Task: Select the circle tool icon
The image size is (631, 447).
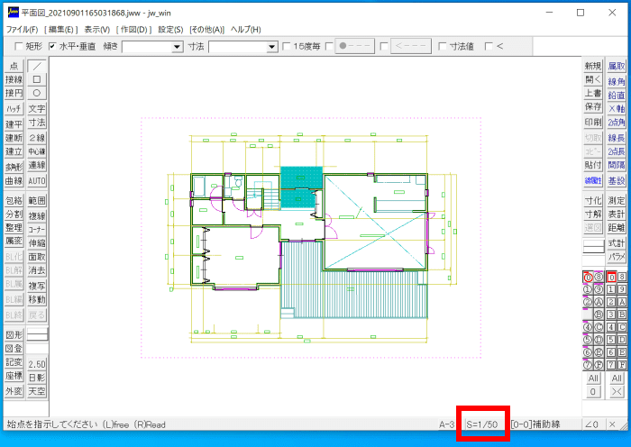Action: (x=37, y=93)
